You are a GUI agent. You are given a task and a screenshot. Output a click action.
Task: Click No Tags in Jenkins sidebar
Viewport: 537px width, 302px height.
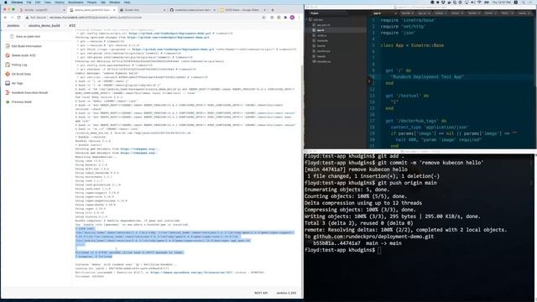click(17, 83)
